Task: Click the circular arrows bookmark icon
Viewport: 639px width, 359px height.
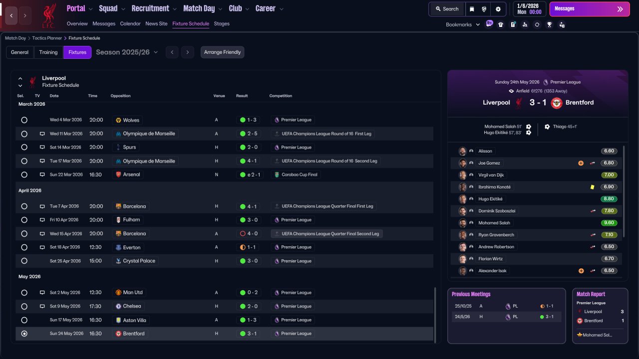Action: point(537,24)
